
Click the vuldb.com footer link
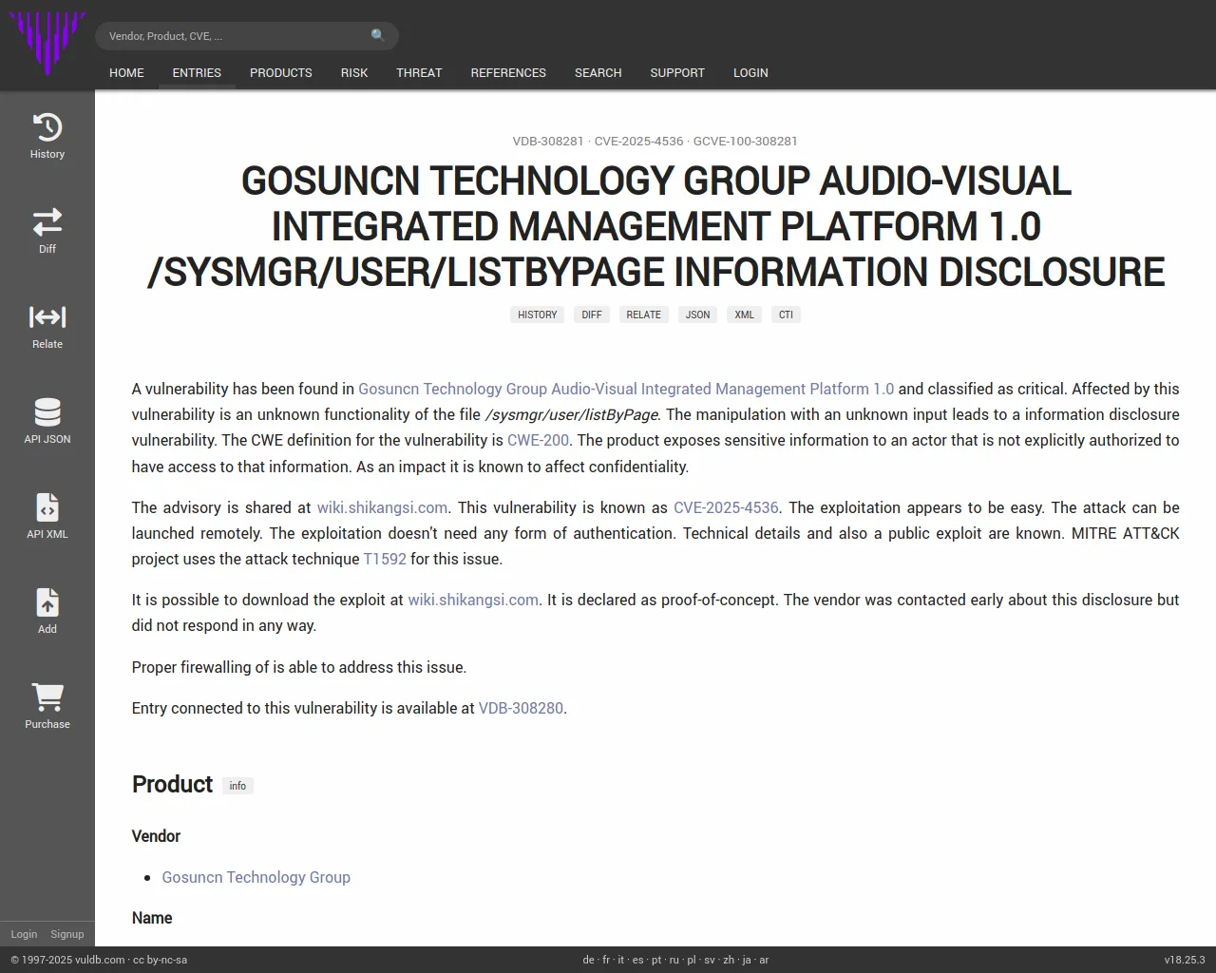100,960
